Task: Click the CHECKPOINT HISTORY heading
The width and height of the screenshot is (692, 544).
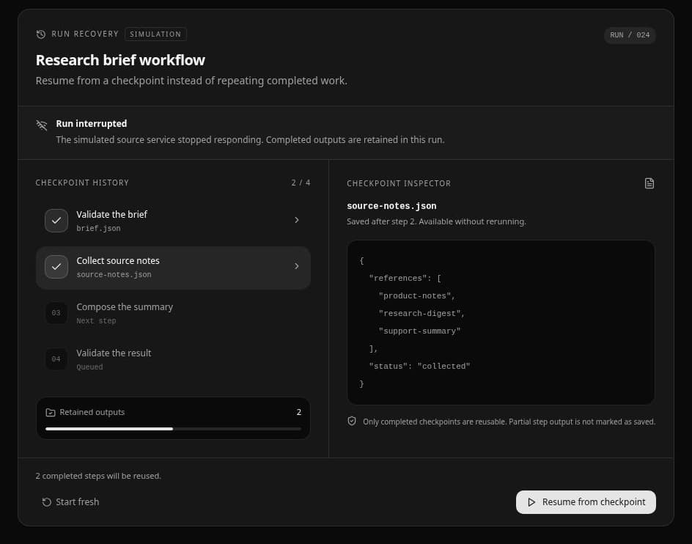Action: tap(82, 183)
